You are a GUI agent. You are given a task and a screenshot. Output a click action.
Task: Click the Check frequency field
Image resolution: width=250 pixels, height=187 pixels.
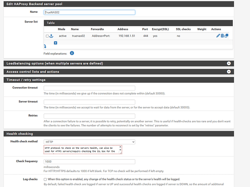pos(89,162)
